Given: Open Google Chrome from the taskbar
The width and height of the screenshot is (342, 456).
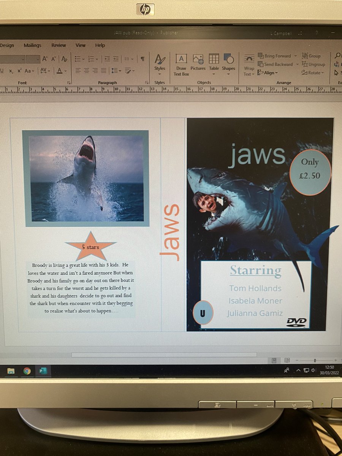Looking at the screenshot, I should [27, 371].
